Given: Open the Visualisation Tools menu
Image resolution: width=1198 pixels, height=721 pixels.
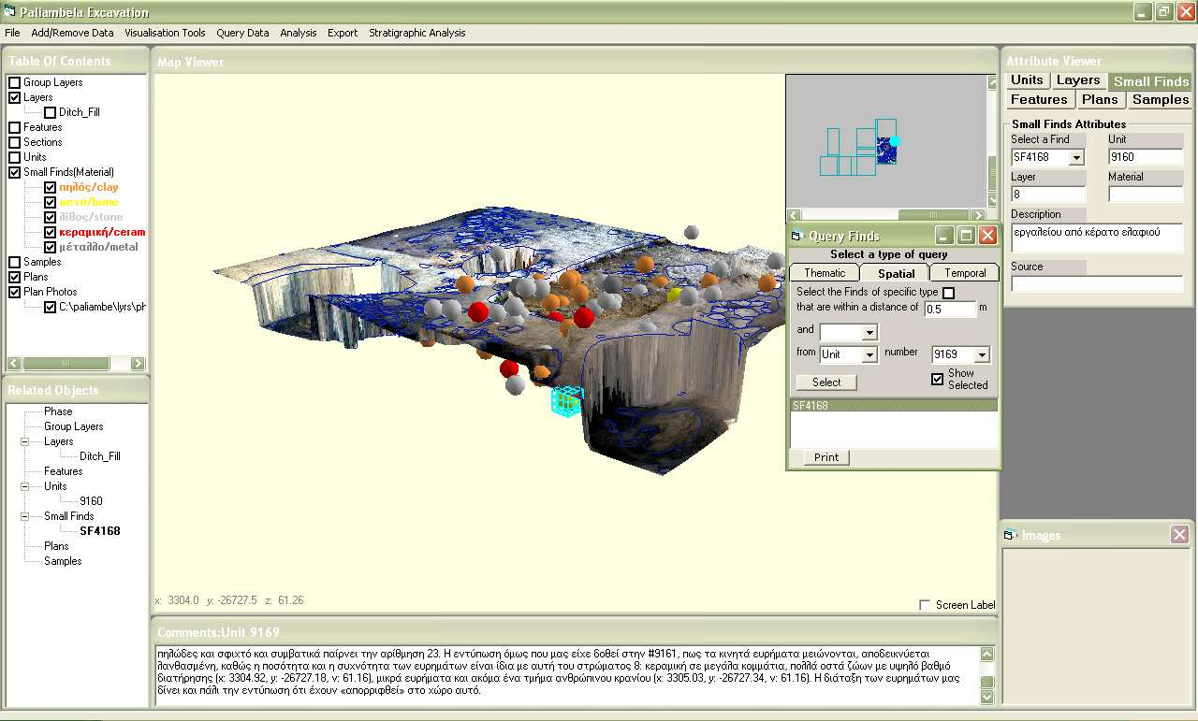Looking at the screenshot, I should (x=165, y=33).
